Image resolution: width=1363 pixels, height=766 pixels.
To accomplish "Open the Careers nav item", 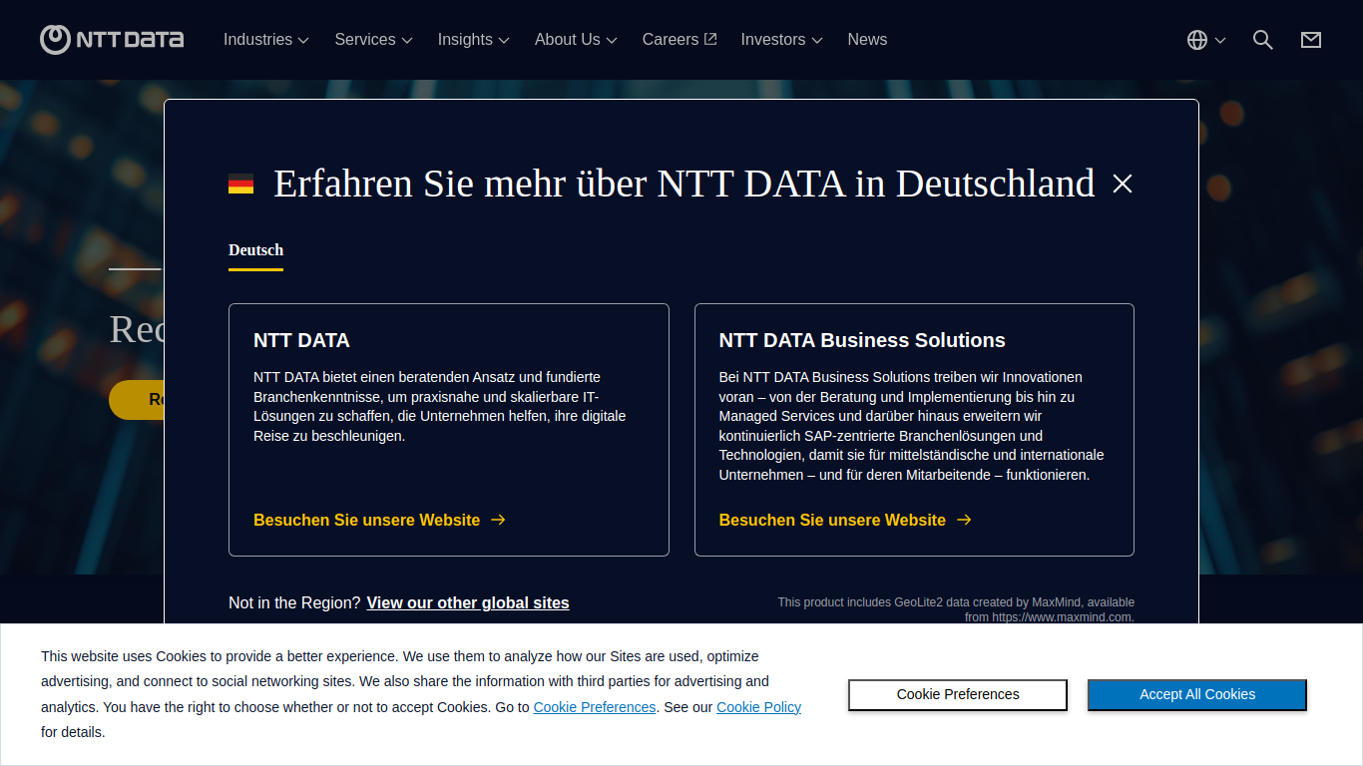I will coord(679,40).
